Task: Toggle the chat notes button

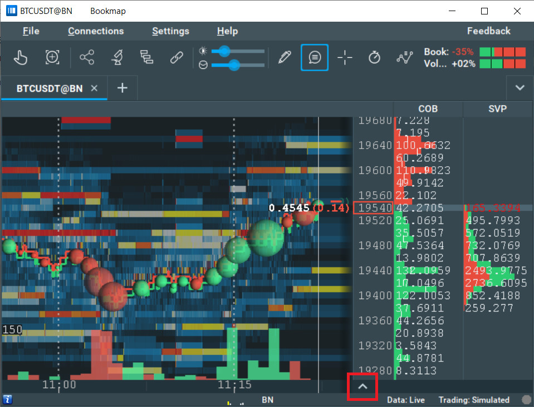Action: pos(315,57)
